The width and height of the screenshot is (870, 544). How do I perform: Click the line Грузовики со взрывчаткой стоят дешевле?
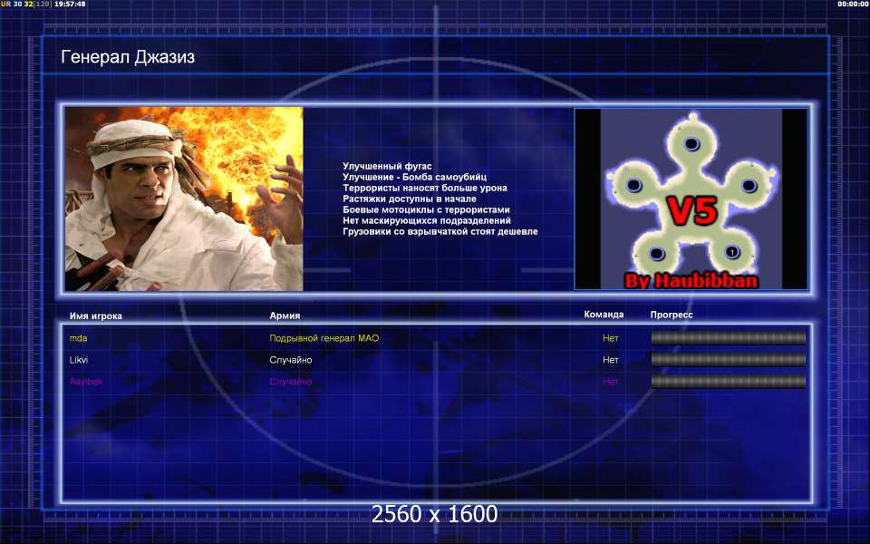[440, 231]
